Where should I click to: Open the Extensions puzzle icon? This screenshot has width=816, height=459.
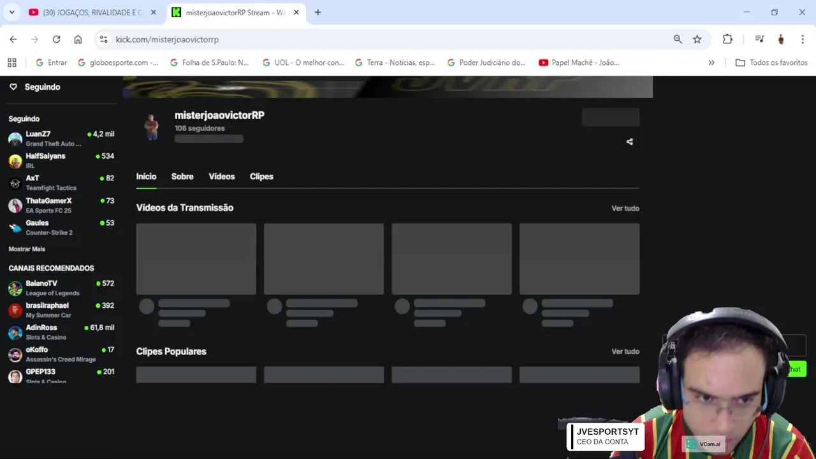[x=727, y=40]
